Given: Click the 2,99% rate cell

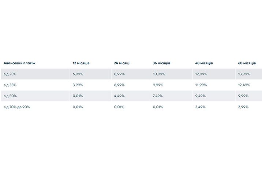Looking at the screenshot, I should pos(243,107).
